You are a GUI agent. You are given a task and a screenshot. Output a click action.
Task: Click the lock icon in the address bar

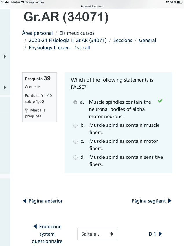[82, 6]
